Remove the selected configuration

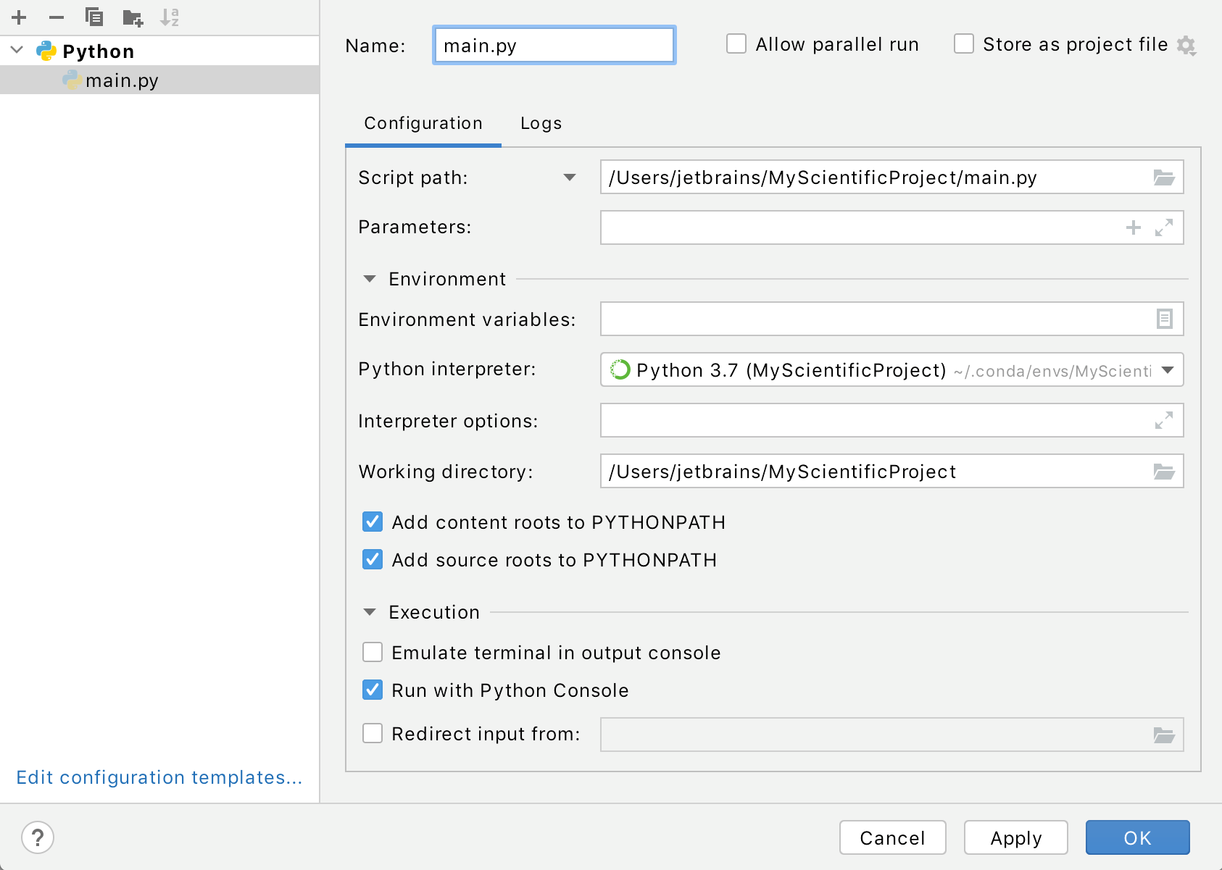pos(57,17)
